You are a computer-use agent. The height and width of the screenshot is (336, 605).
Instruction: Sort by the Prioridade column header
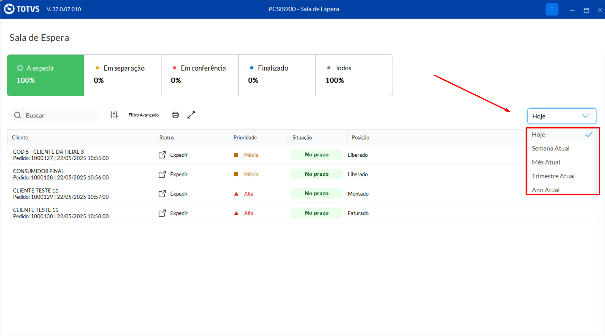pyautogui.click(x=245, y=137)
